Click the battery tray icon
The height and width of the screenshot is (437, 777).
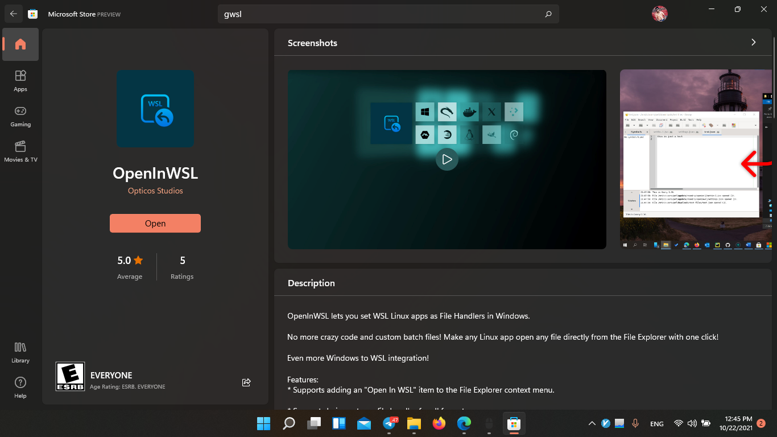[706, 423]
